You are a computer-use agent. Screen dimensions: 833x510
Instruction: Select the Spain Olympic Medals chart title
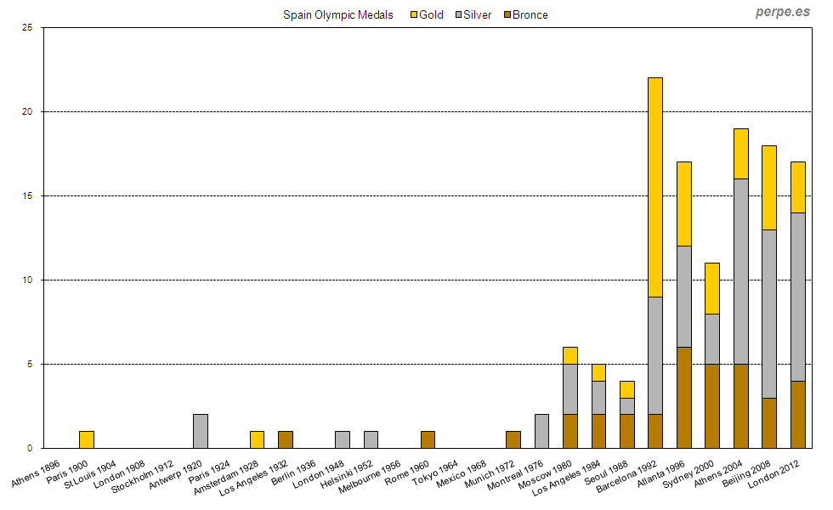pos(337,15)
